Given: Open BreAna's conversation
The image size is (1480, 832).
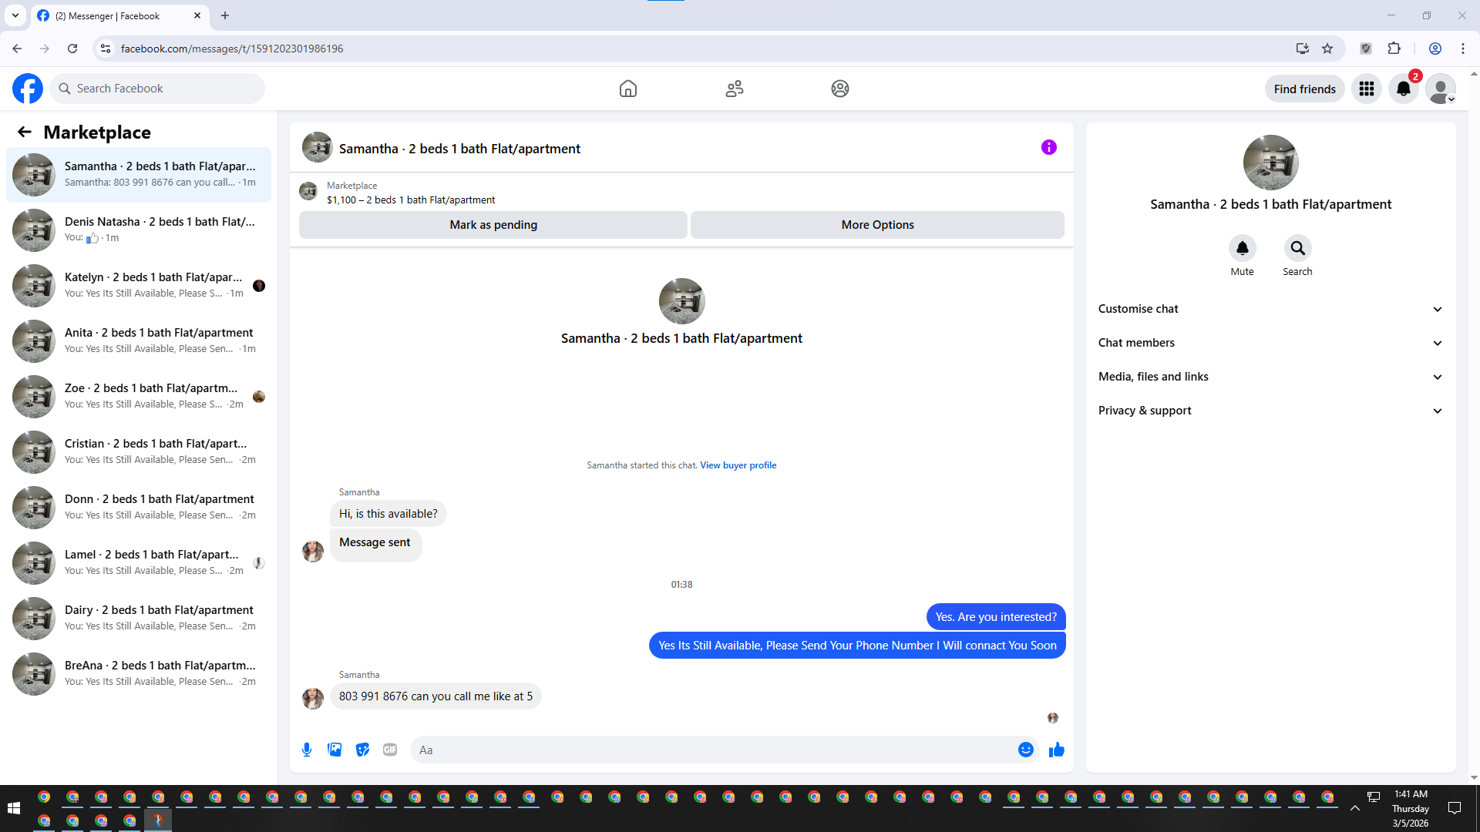Looking at the screenshot, I should click(x=139, y=674).
